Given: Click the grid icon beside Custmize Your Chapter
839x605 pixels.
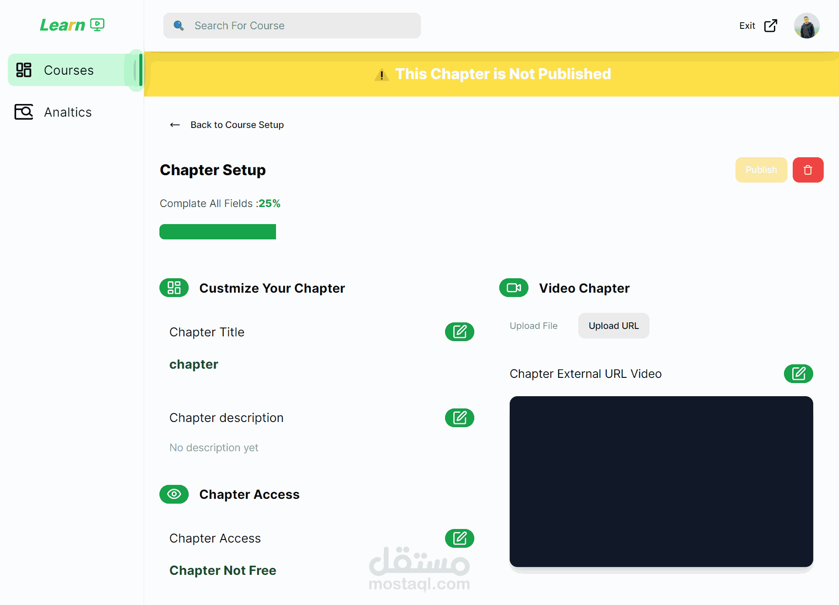Looking at the screenshot, I should point(174,288).
